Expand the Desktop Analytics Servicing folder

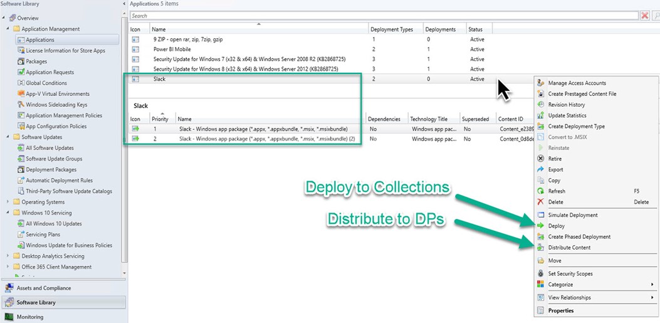coord(8,256)
